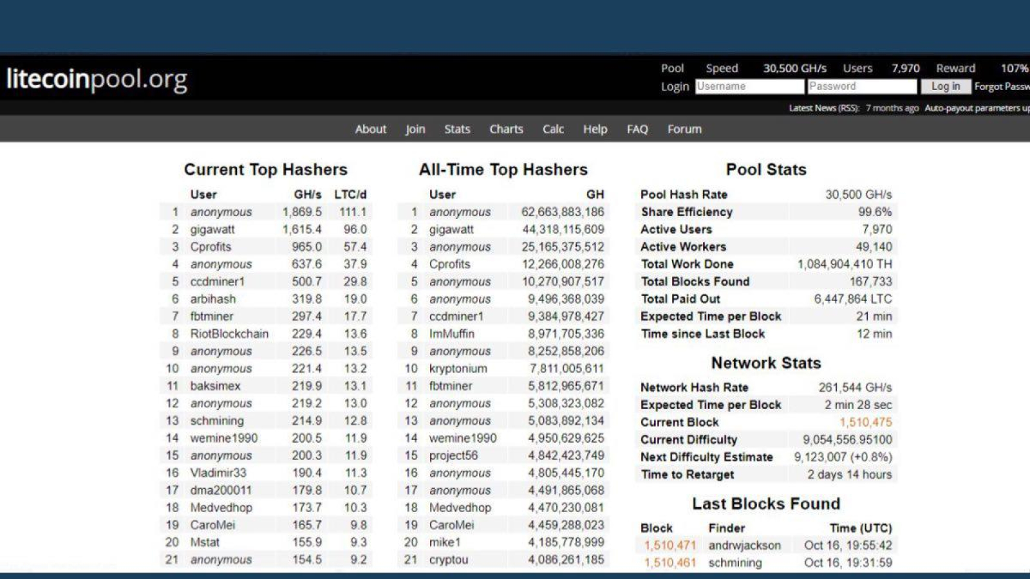Image resolution: width=1030 pixels, height=579 pixels.
Task: Select Time to Retarget 2 days 14 hours
Action: point(850,475)
